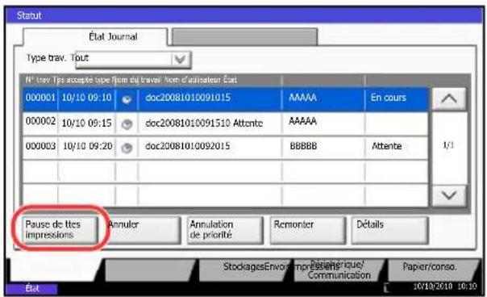Click the 10/10 09:20 accepted time cell
This screenshot has height=297, width=487.
coord(88,146)
